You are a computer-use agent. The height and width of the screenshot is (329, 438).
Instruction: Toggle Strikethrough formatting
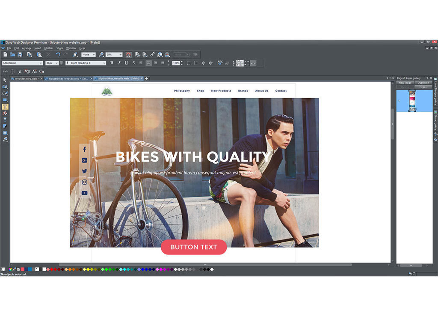(x=133, y=63)
